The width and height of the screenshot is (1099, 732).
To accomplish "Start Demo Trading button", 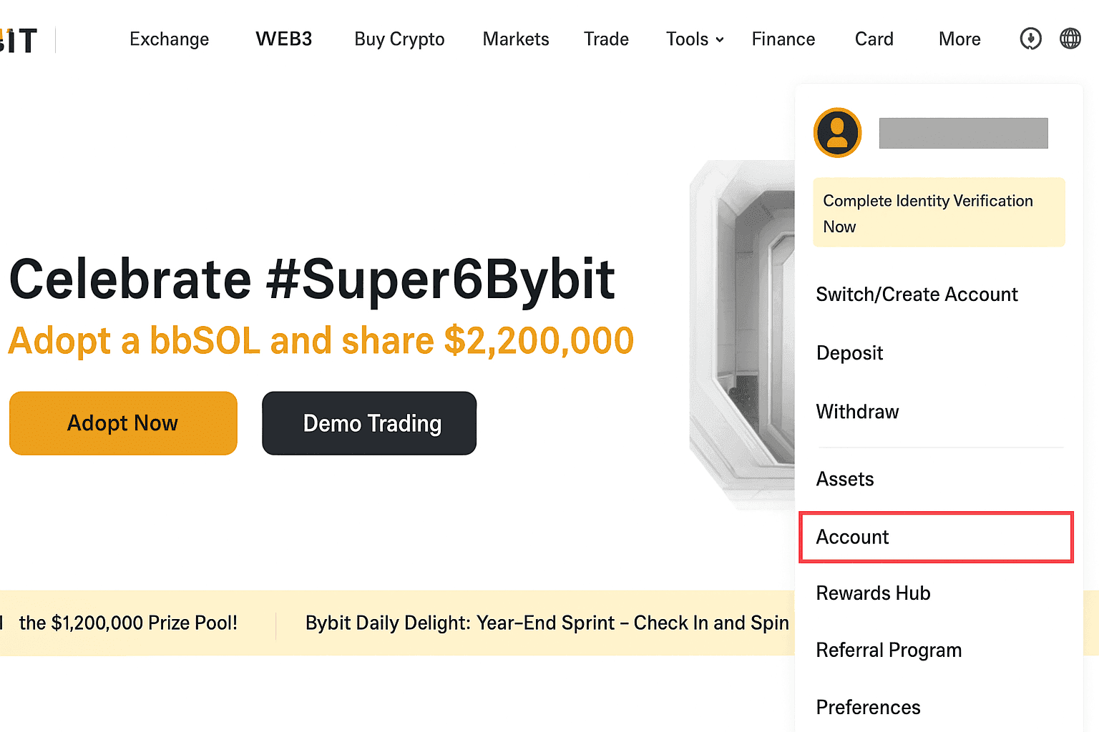I will (369, 423).
